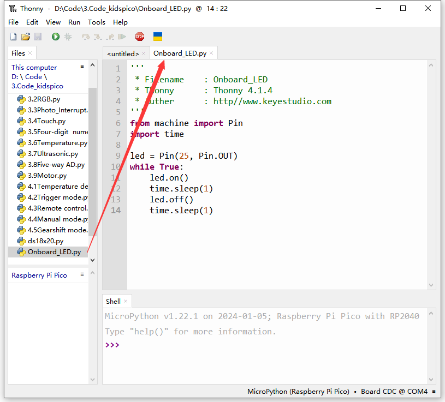Select 4.3Remote control file
This screenshot has width=445, height=402.
49,208
